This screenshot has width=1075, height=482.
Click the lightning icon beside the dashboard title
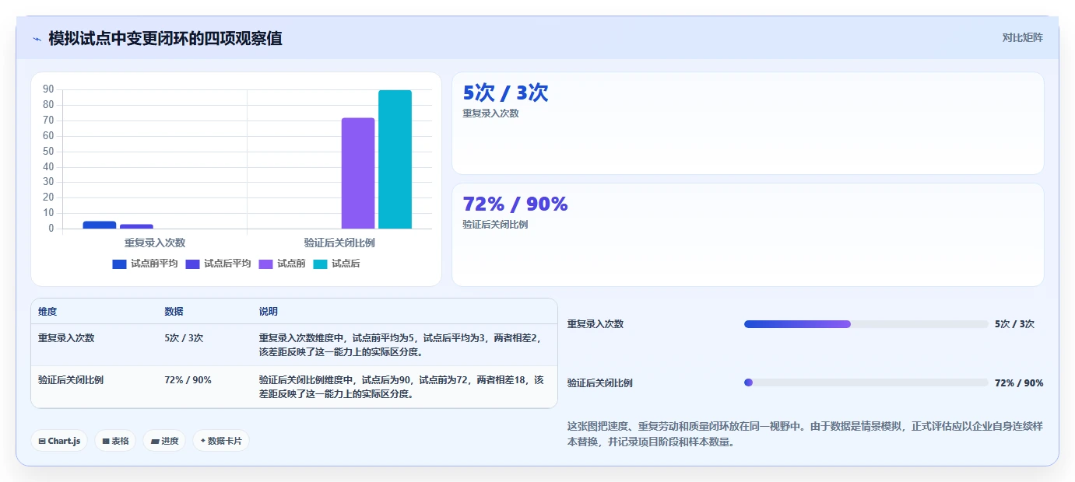click(x=37, y=39)
